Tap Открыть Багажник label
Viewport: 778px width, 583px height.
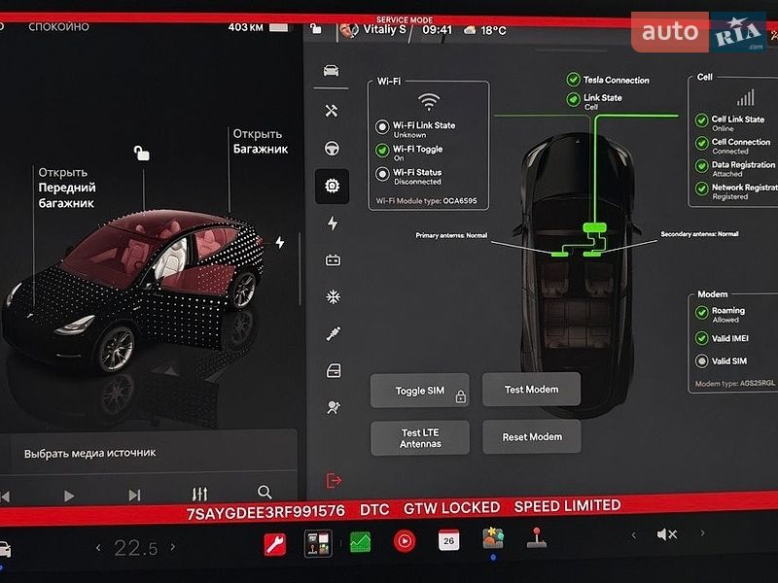click(260, 141)
